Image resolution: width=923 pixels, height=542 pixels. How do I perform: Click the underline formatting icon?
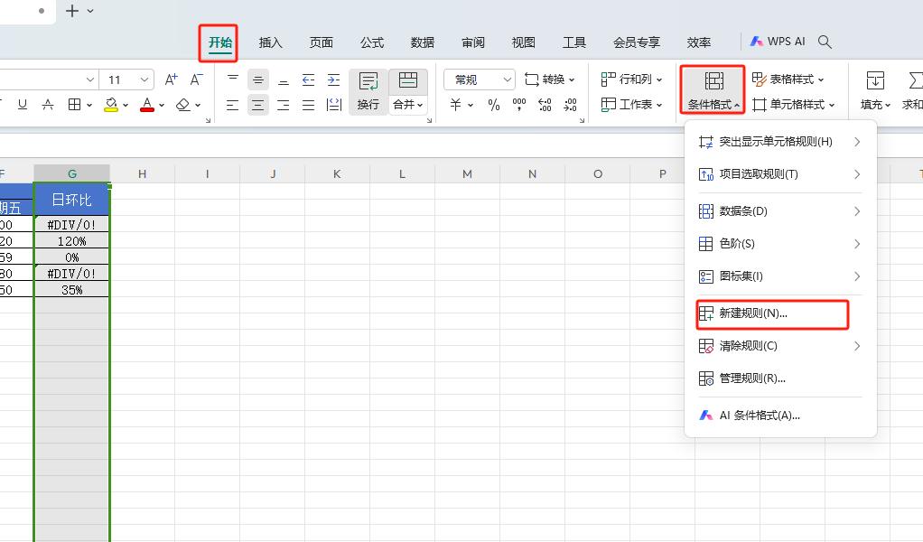(x=23, y=105)
